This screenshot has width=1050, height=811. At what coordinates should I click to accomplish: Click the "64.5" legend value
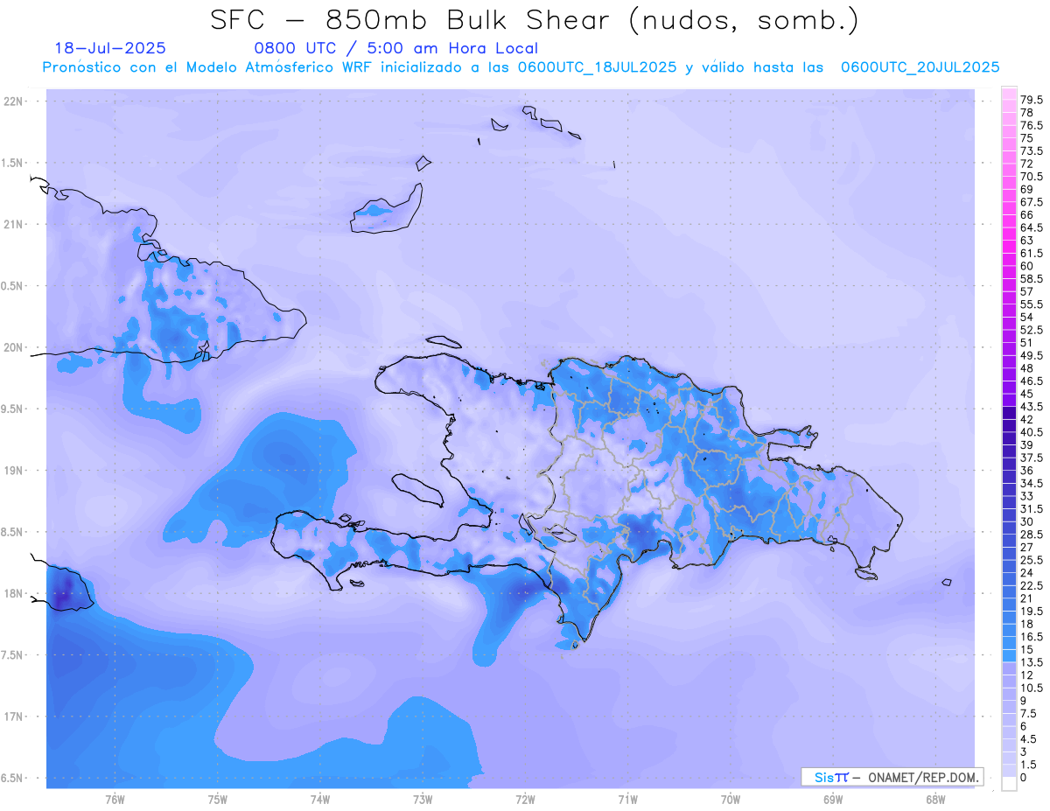(x=1031, y=227)
